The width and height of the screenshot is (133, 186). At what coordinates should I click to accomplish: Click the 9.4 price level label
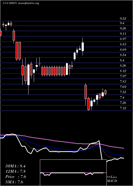(122, 23)
